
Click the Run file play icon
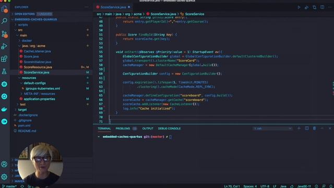299,7
